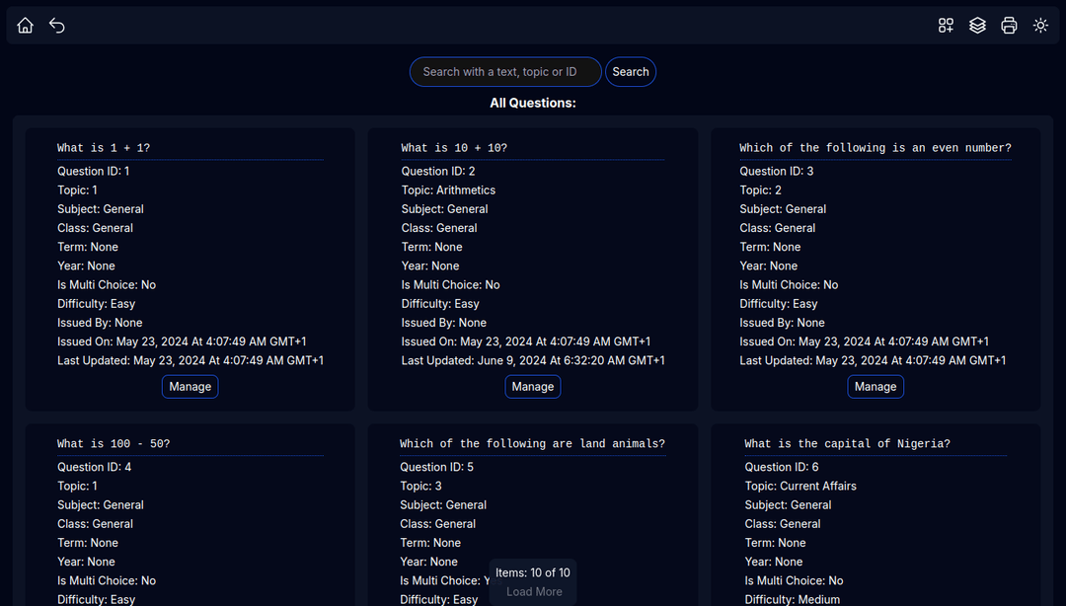Click the printer icon
1066x606 pixels.
point(1009,26)
